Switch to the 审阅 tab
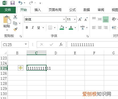Screen dimensions: 118x99 101,10
